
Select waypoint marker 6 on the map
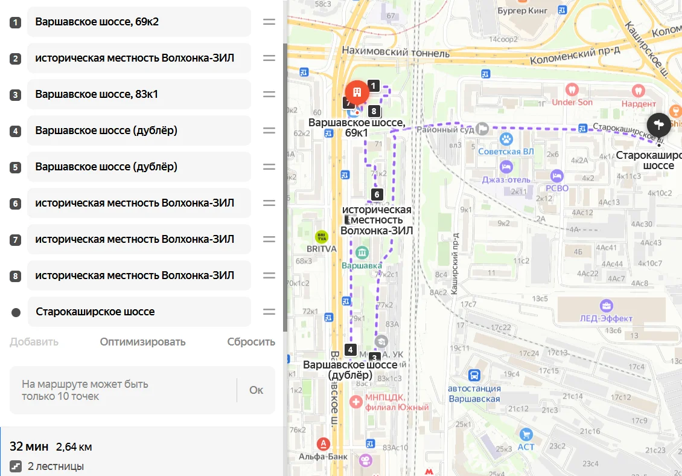377,195
